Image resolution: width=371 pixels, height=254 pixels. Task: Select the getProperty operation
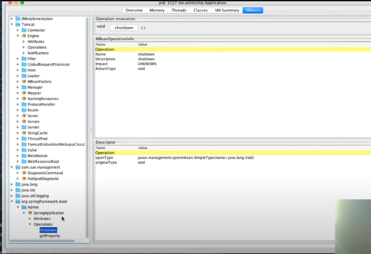[50, 236]
